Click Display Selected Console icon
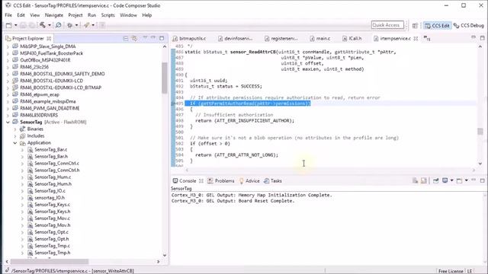 pos(445,181)
